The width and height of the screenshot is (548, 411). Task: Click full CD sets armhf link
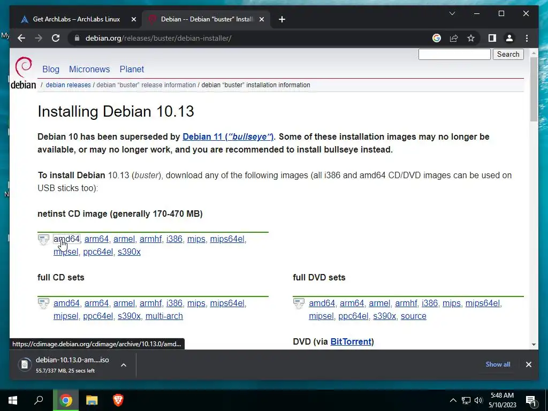click(x=150, y=303)
